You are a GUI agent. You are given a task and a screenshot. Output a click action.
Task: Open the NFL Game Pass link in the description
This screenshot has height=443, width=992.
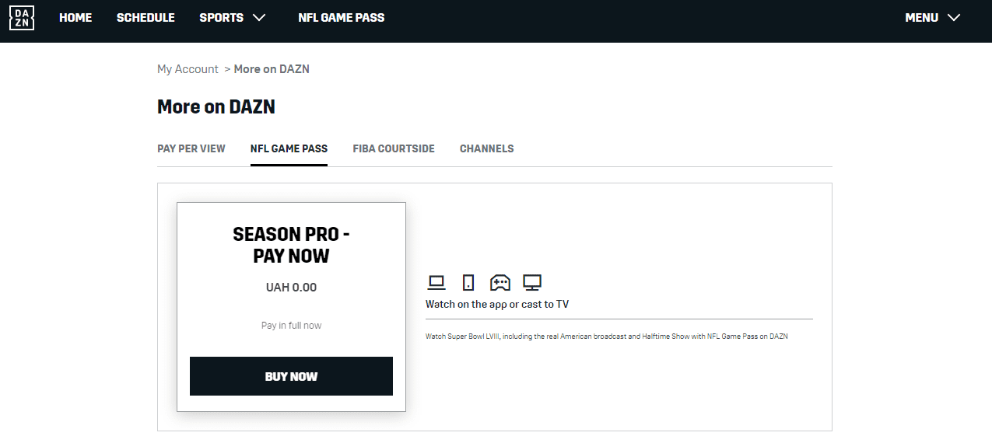click(x=732, y=337)
